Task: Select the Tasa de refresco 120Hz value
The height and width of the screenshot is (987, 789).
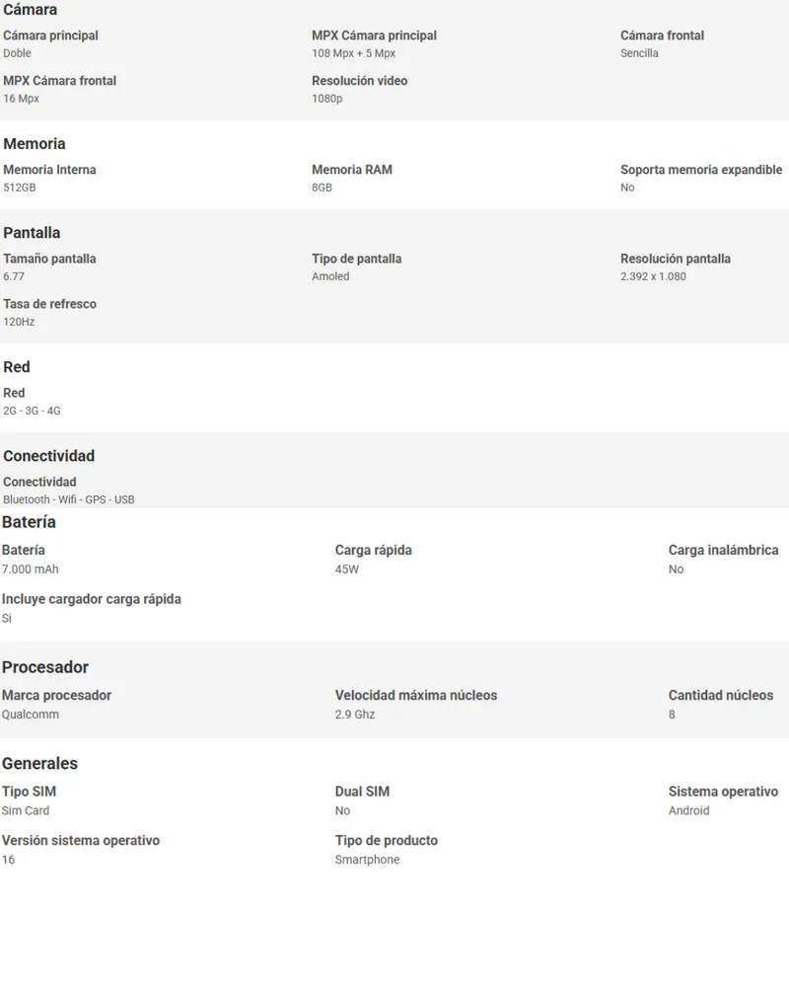Action: pos(19,322)
